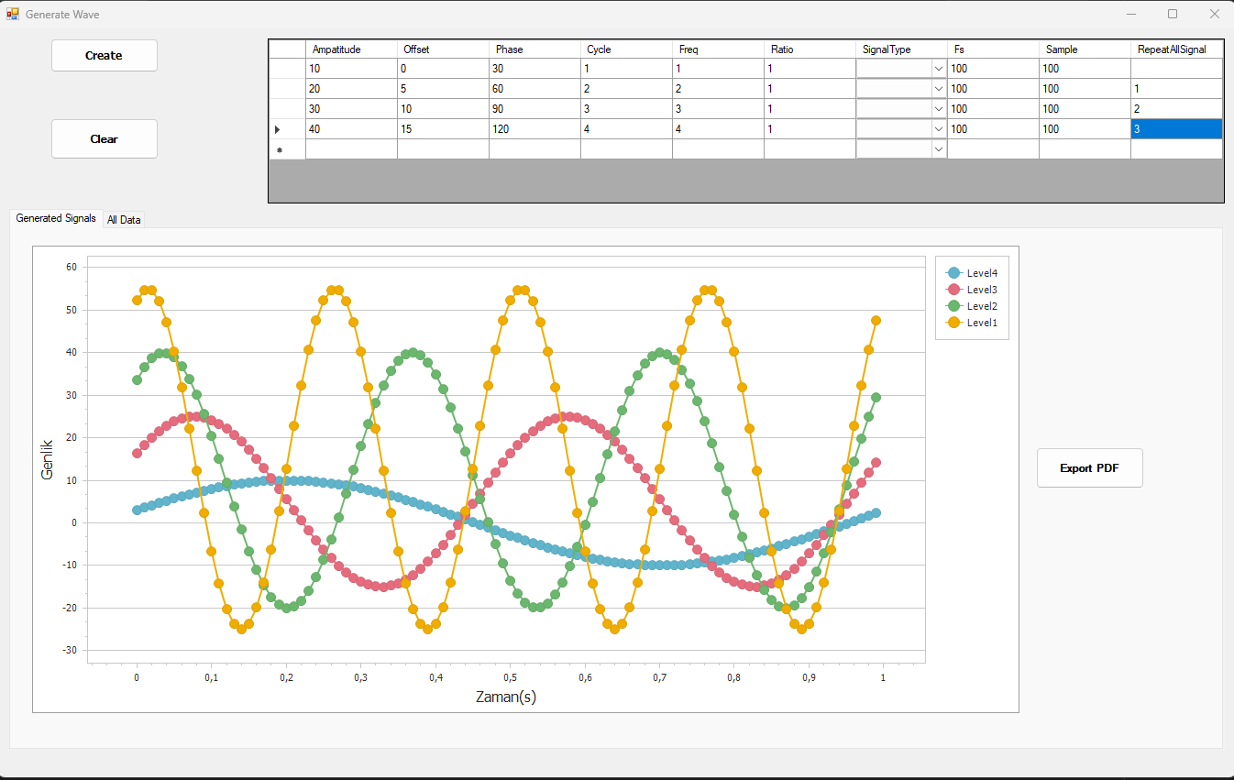Select the Offset cell with value 15

coord(443,129)
